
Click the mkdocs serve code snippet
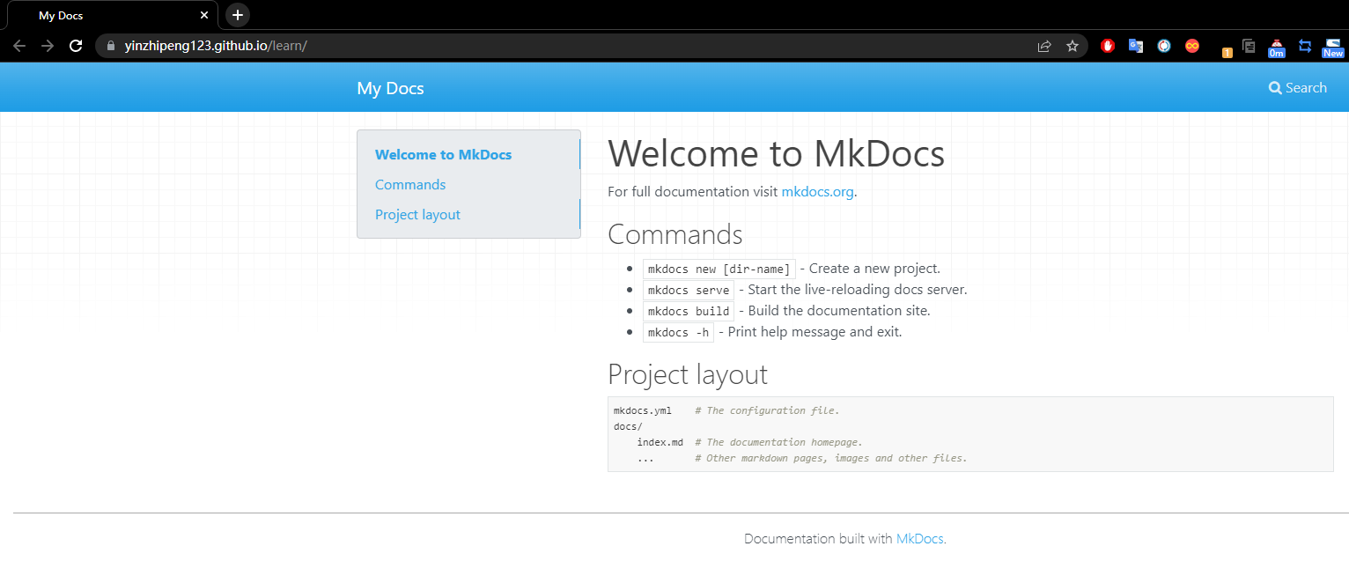tap(688, 290)
